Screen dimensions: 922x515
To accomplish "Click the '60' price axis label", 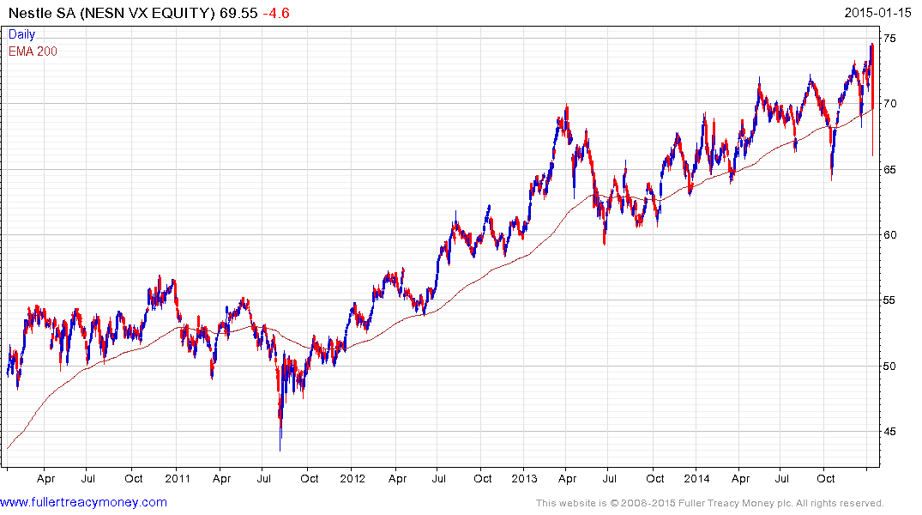I will (889, 235).
